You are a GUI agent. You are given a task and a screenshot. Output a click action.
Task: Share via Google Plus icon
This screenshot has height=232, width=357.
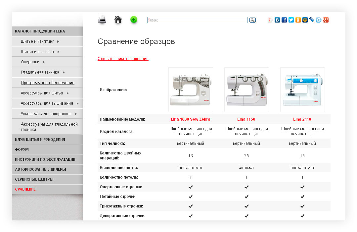pos(326,20)
